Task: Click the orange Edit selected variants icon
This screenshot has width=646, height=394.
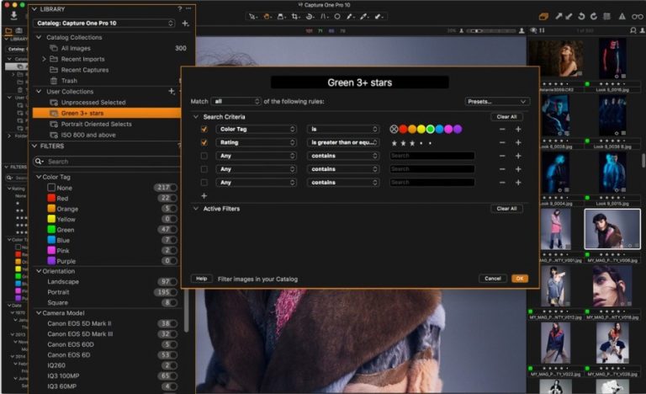Action: click(544, 17)
